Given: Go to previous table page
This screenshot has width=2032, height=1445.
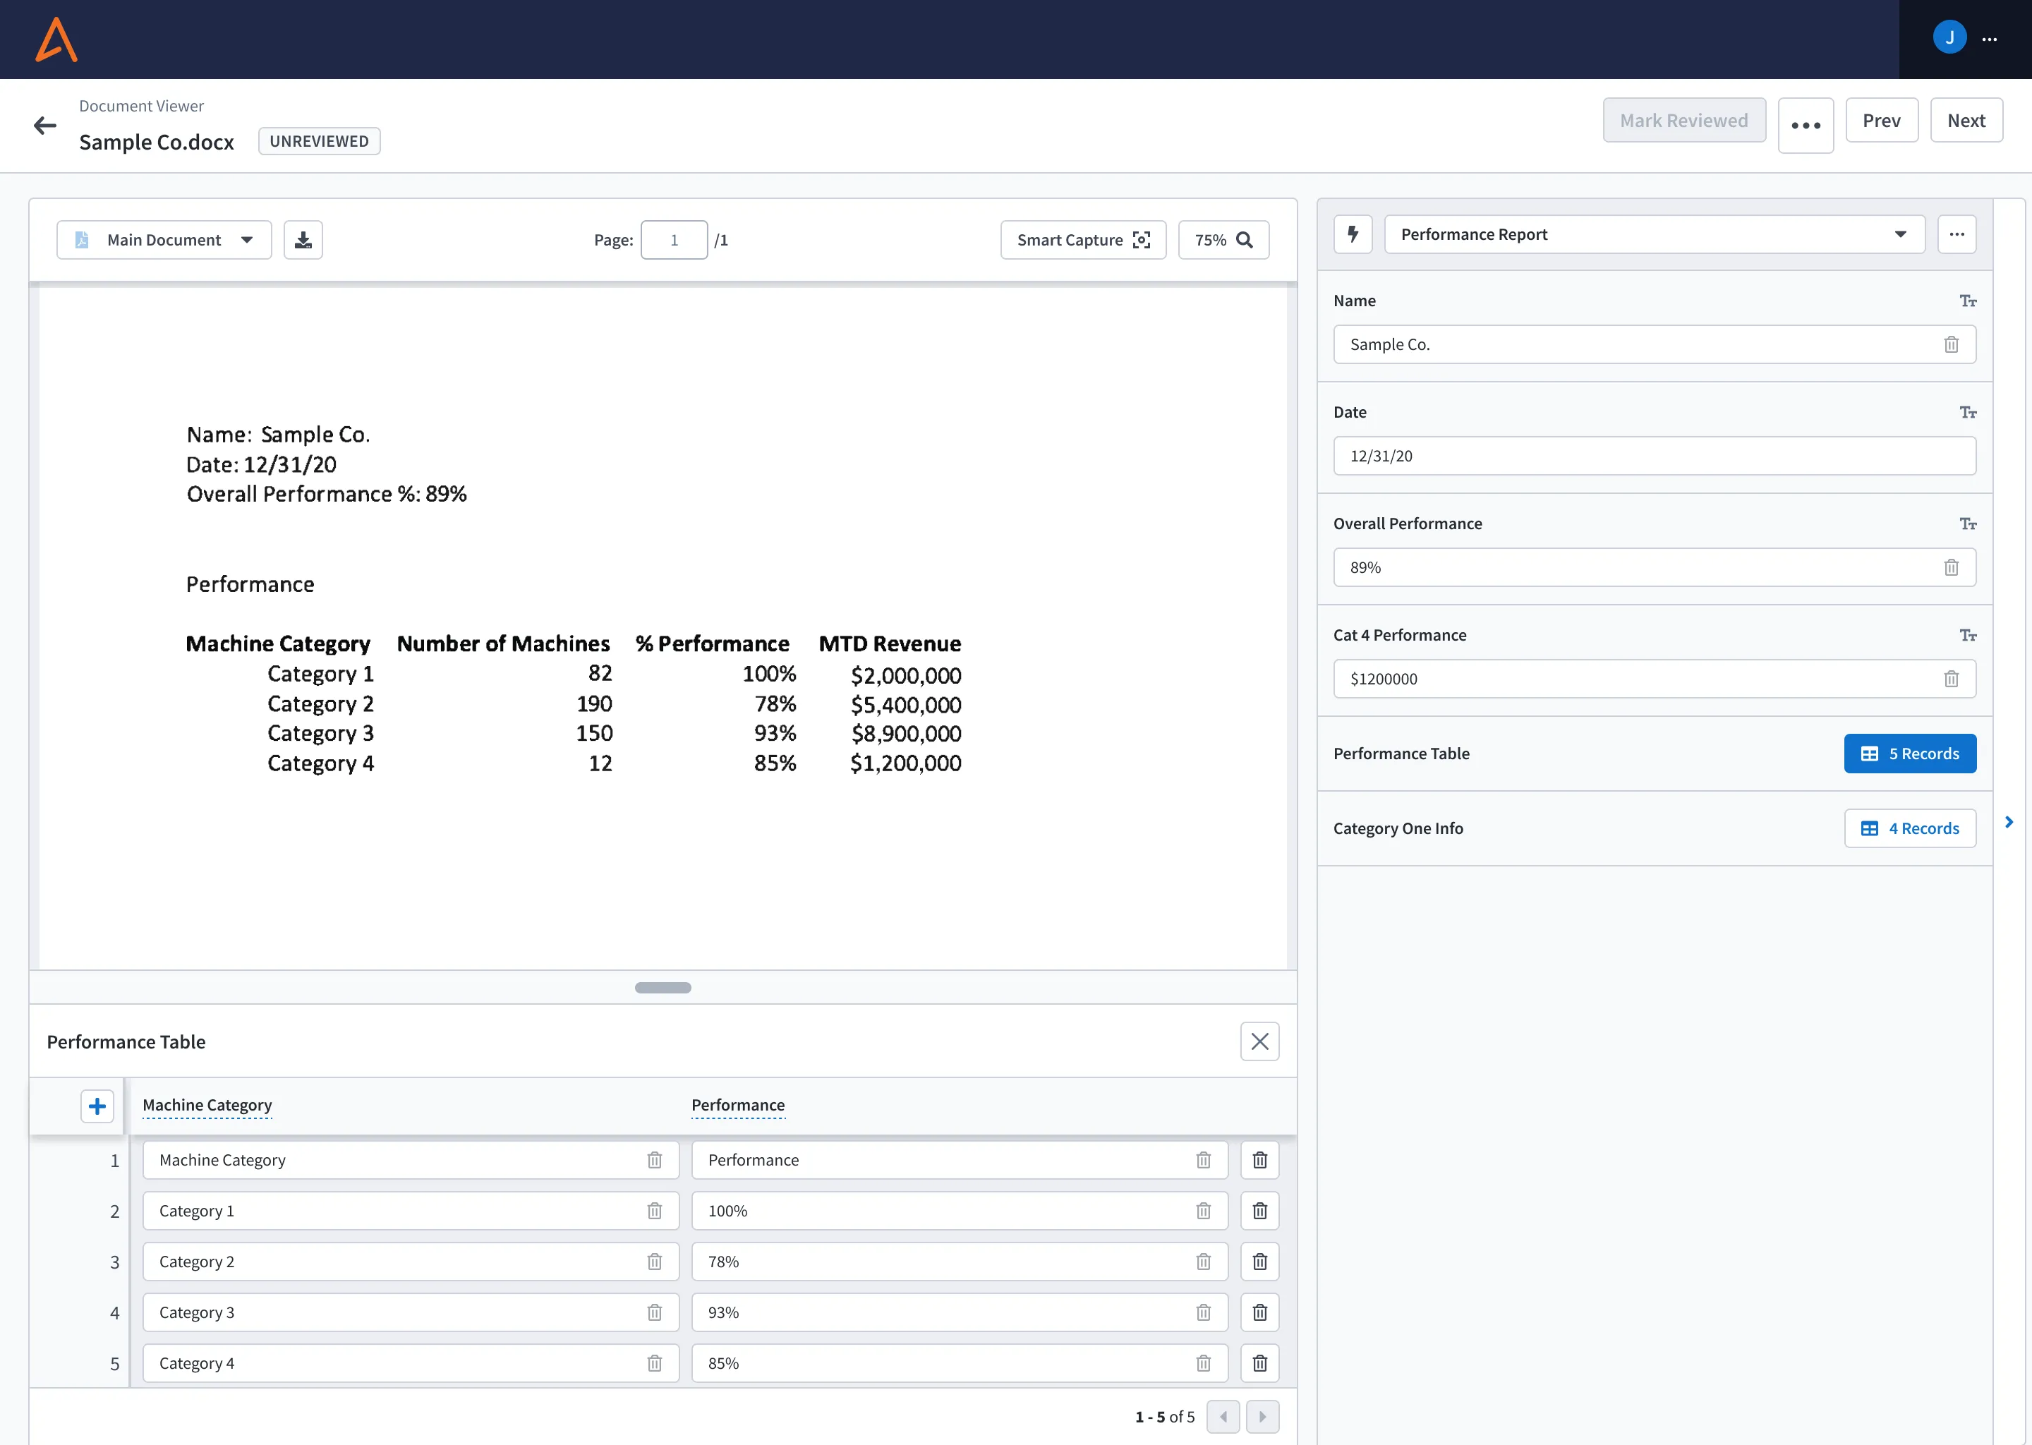Looking at the screenshot, I should coord(1223,1417).
